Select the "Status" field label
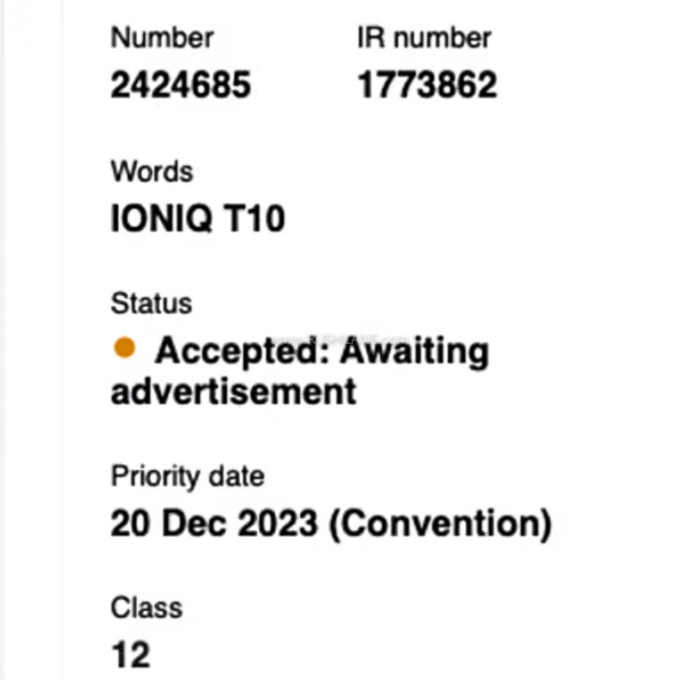This screenshot has width=680, height=680. tap(151, 303)
